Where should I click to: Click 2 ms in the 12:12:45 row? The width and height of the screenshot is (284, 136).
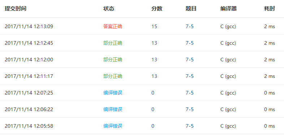click(270, 43)
